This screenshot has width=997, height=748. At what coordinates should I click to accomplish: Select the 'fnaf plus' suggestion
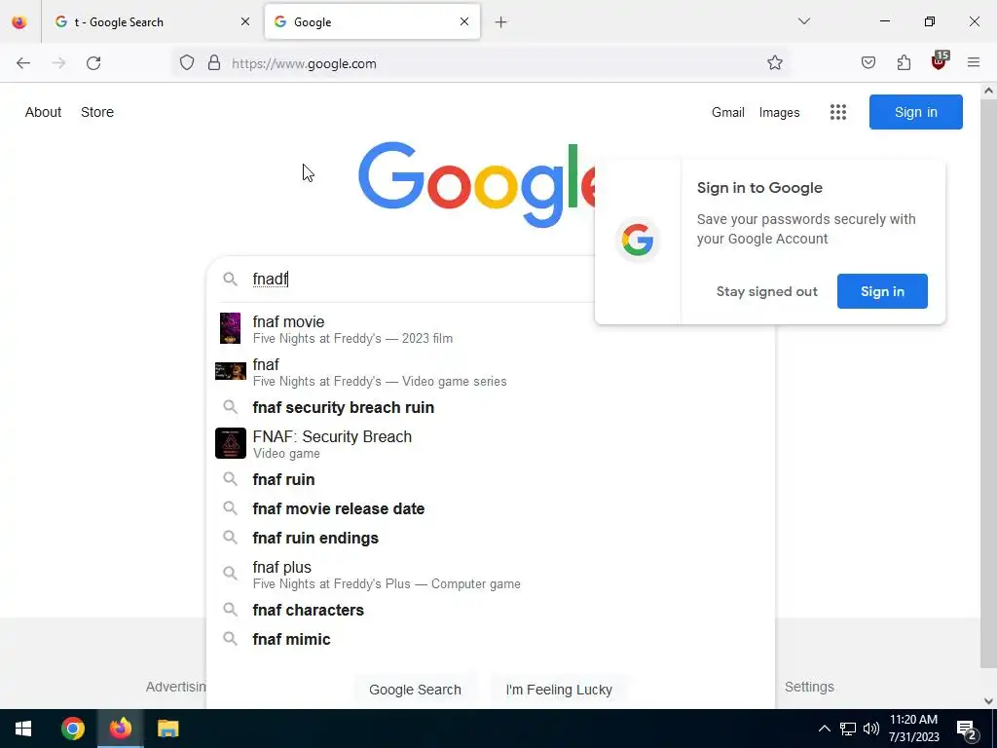(x=490, y=575)
